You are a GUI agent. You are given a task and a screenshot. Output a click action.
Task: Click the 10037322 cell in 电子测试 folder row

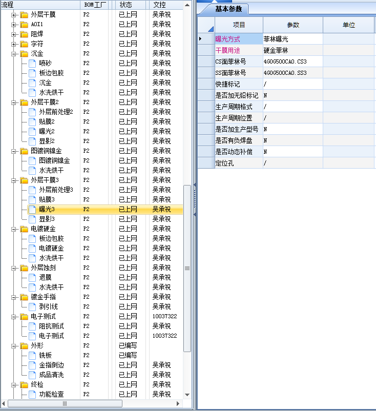click(165, 316)
